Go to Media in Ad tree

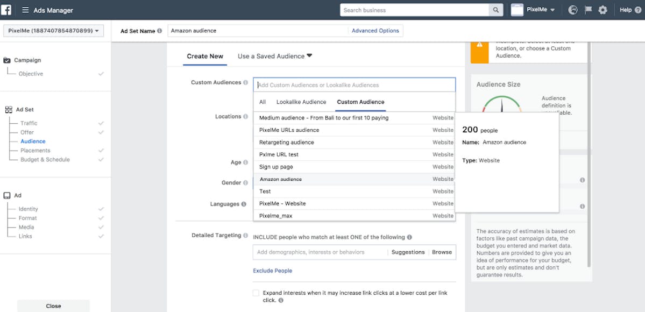click(26, 227)
